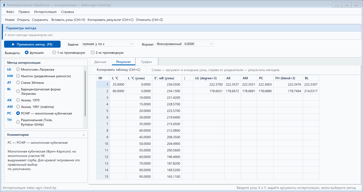The height and width of the screenshot is (192, 363).
Task: Click Вставить узлы (Ctrl+V)
Action: [68, 20]
